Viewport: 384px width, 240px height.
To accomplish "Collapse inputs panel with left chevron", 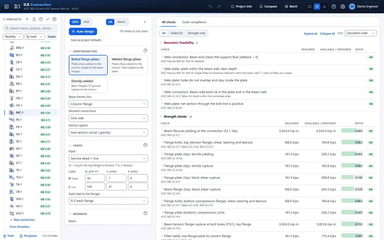I will 145,22.
